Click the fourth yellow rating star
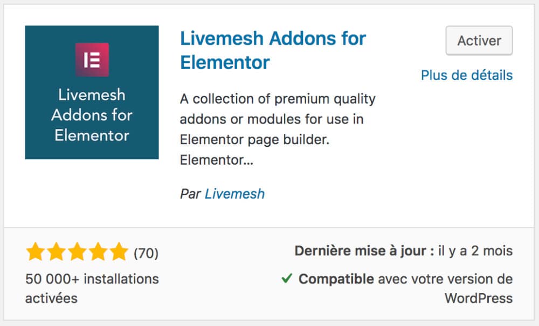 click(x=98, y=252)
